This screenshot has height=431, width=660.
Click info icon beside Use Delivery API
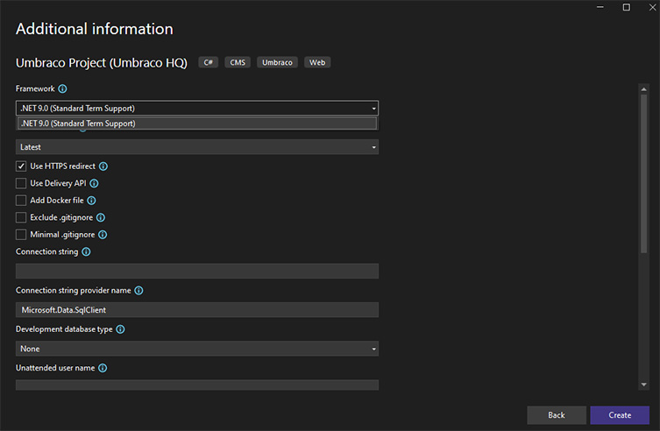point(95,183)
